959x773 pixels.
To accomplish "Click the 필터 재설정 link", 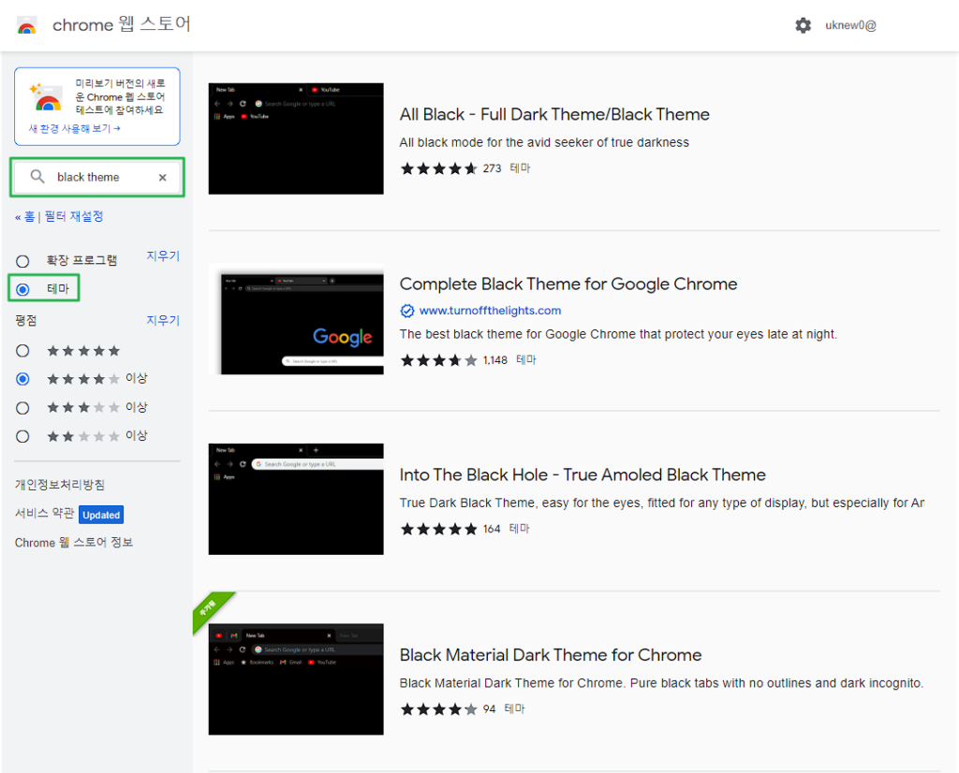I will click(73, 216).
